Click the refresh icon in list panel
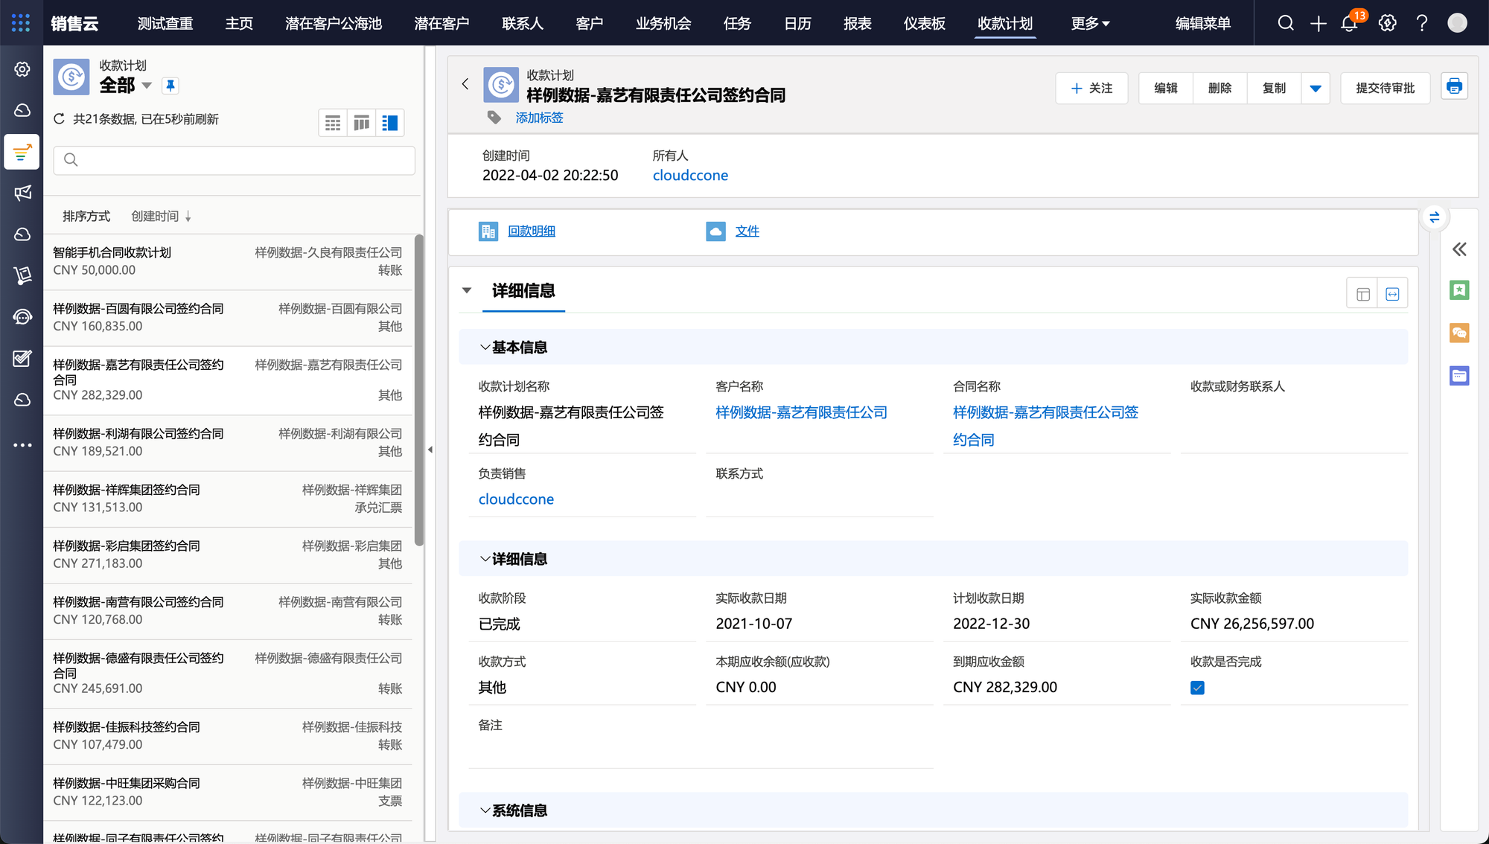1489x844 pixels. (60, 119)
